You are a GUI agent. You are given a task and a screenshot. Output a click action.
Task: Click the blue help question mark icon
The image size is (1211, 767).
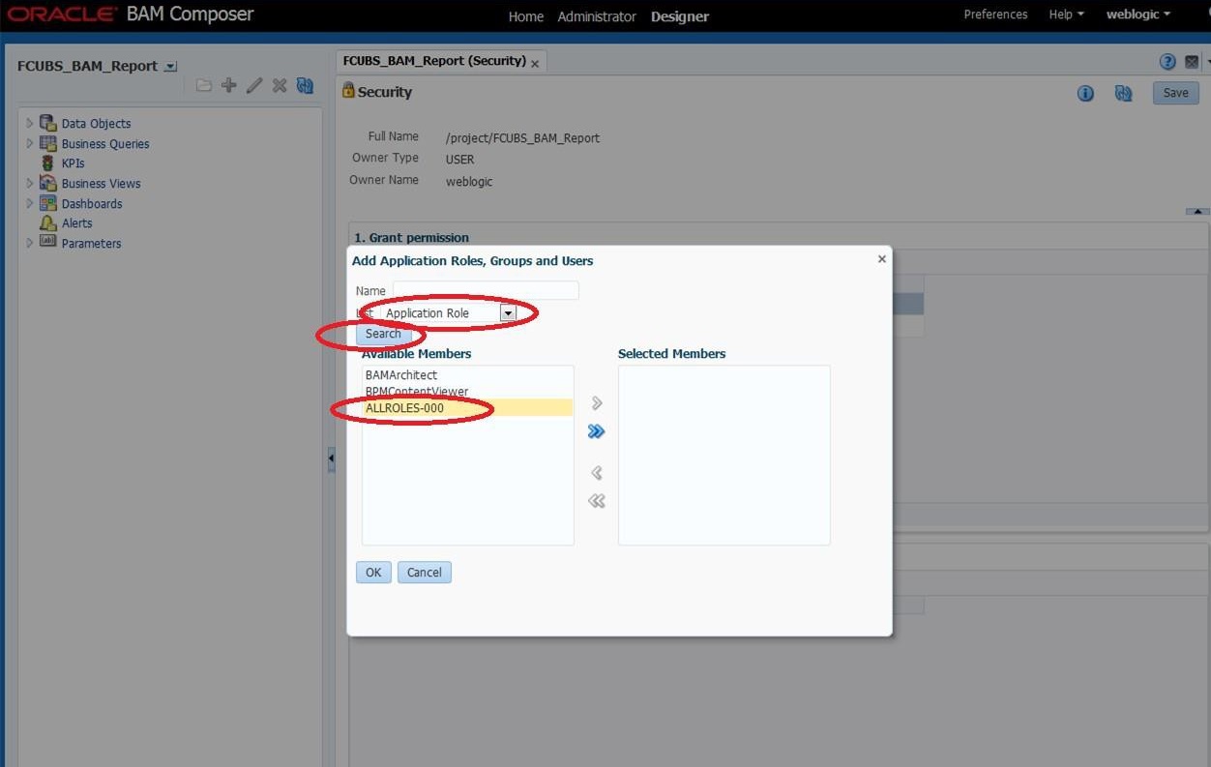(x=1167, y=62)
